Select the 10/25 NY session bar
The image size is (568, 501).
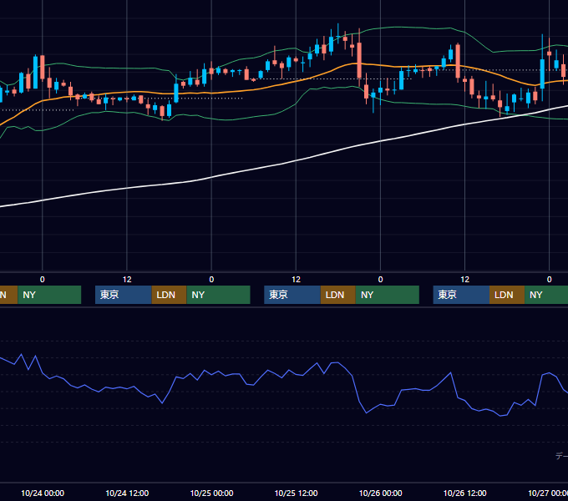388,295
